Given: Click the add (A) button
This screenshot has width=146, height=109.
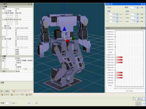Looking at the screenshot, I should pos(140,99).
